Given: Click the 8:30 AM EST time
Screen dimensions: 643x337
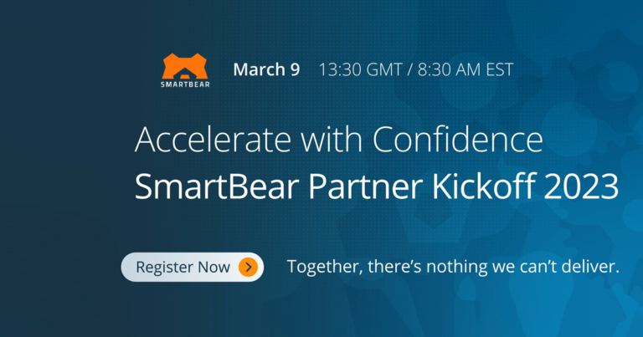Looking at the screenshot, I should [x=466, y=69].
